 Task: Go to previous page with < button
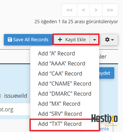pos(83,10)
